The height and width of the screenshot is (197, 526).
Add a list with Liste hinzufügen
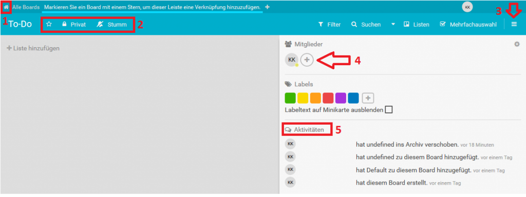(x=33, y=48)
